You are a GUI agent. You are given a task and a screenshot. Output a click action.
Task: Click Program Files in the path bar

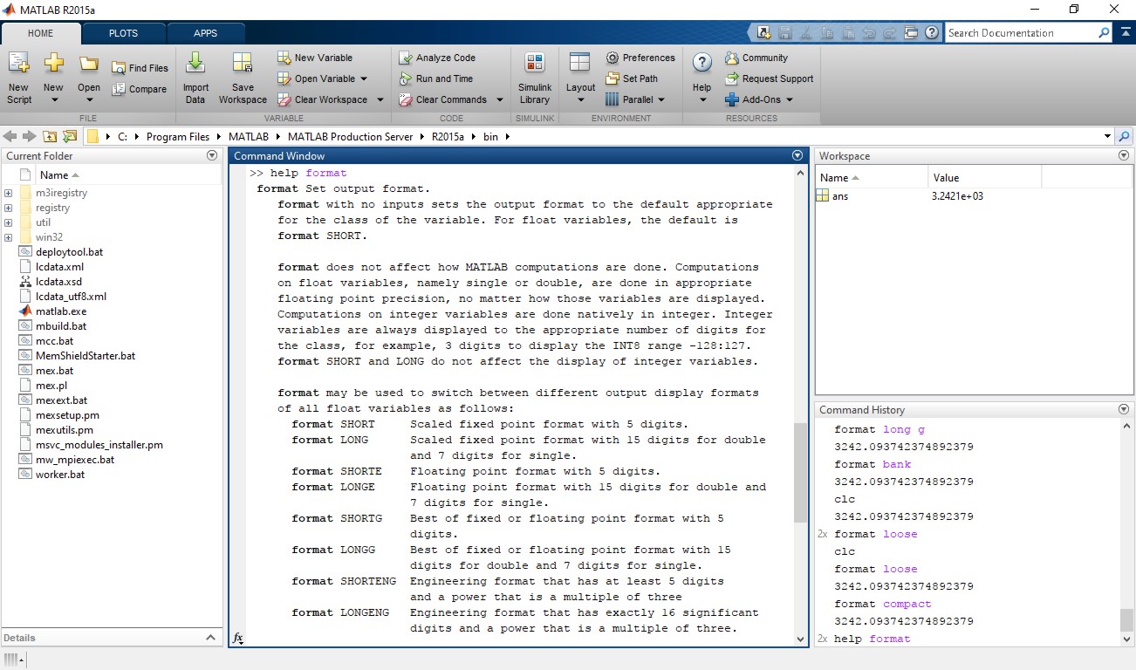click(x=178, y=137)
